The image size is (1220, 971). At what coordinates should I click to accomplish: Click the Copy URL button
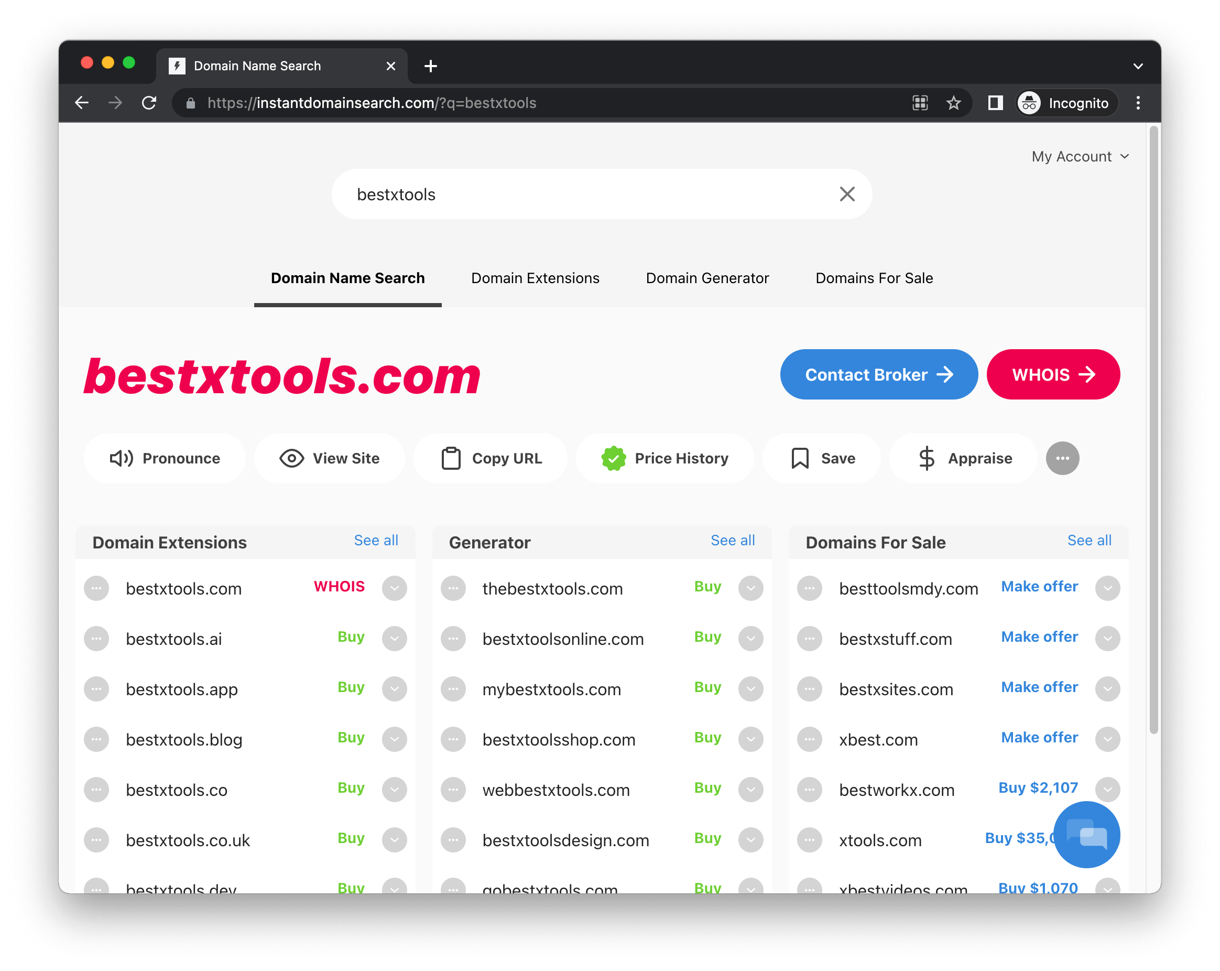[491, 458]
